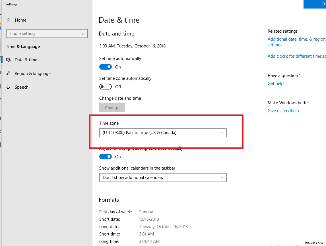Click Give us feedback
326x246 pixels.
(x=283, y=111)
